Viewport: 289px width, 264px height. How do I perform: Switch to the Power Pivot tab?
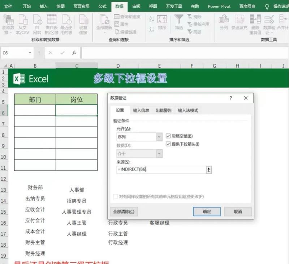[x=219, y=7]
